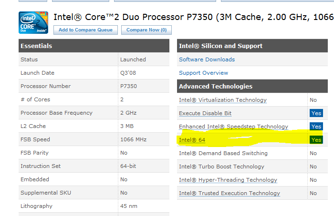Open Intel Virtualization Technology link

[222, 100]
